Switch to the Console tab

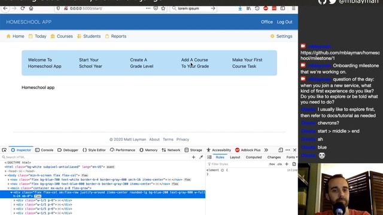[x=44, y=150]
